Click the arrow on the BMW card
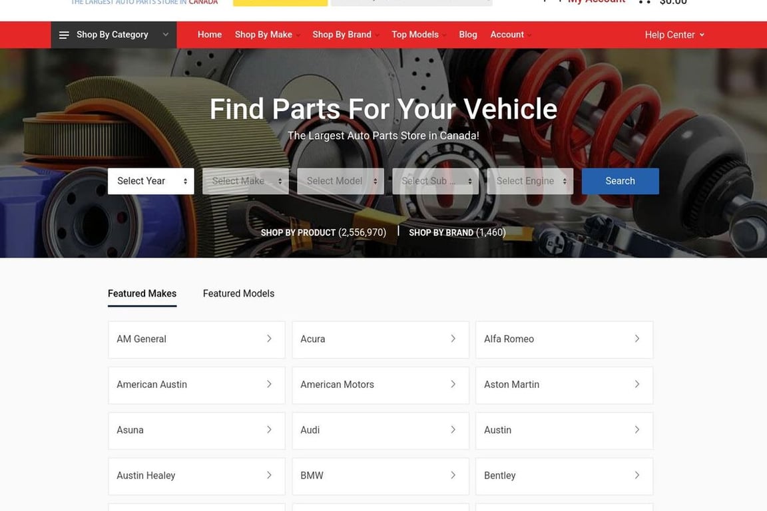Viewport: 767px width, 511px height. tap(453, 475)
